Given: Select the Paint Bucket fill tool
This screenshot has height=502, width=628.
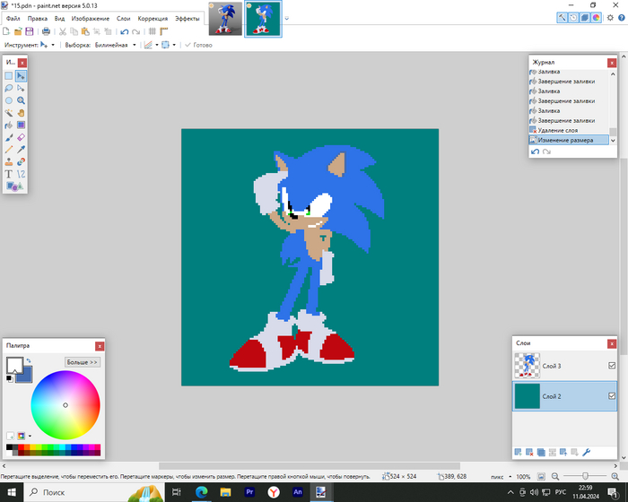Looking at the screenshot, I should [x=9, y=125].
